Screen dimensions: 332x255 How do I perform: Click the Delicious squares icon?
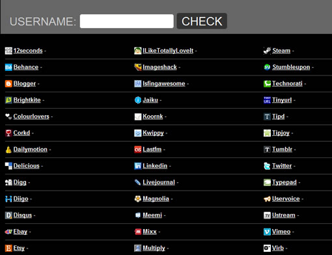click(x=8, y=166)
